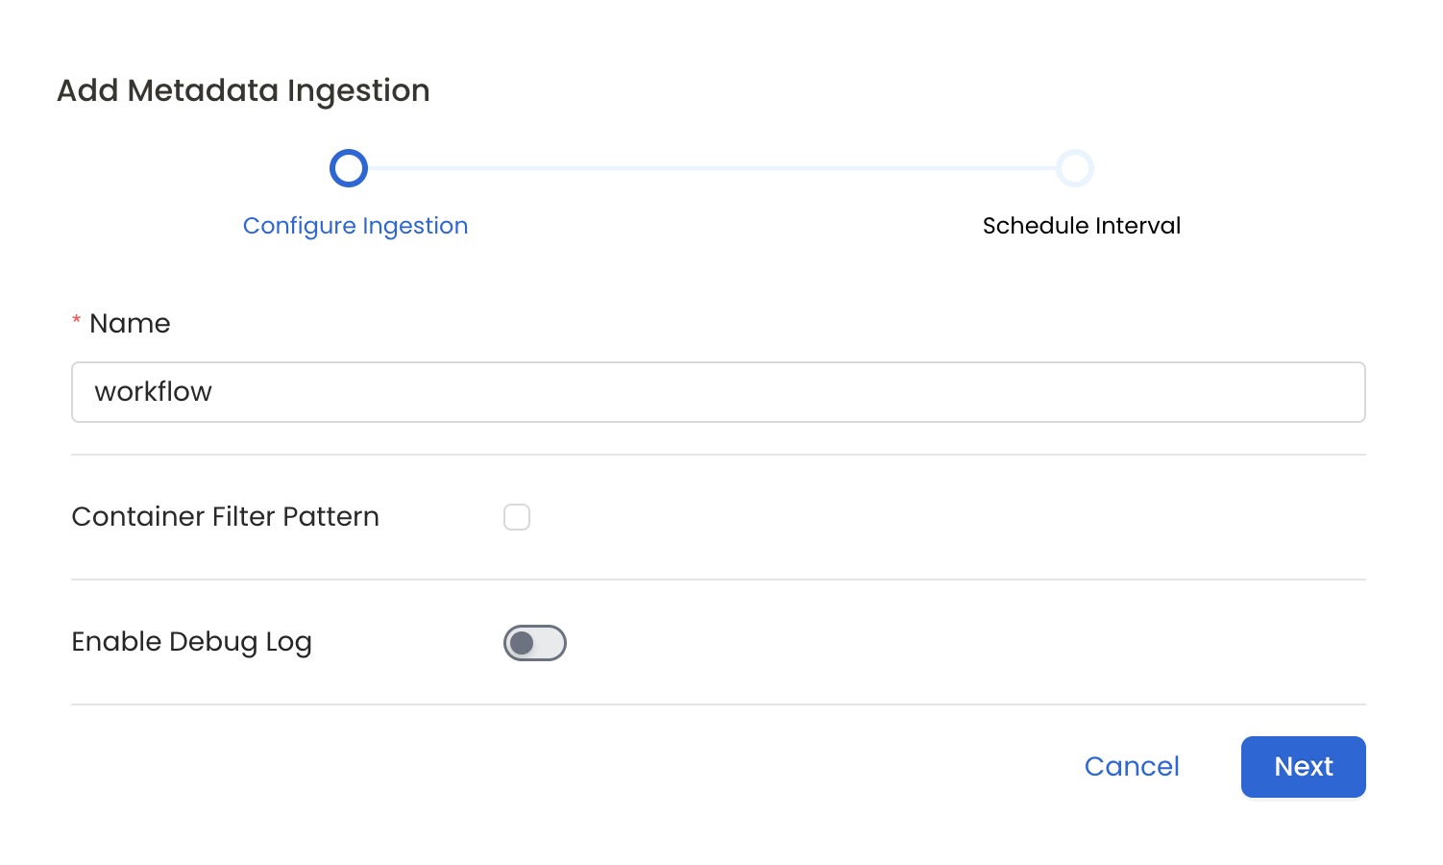
Task: Click the Container Filter Pattern label
Action: (x=225, y=517)
